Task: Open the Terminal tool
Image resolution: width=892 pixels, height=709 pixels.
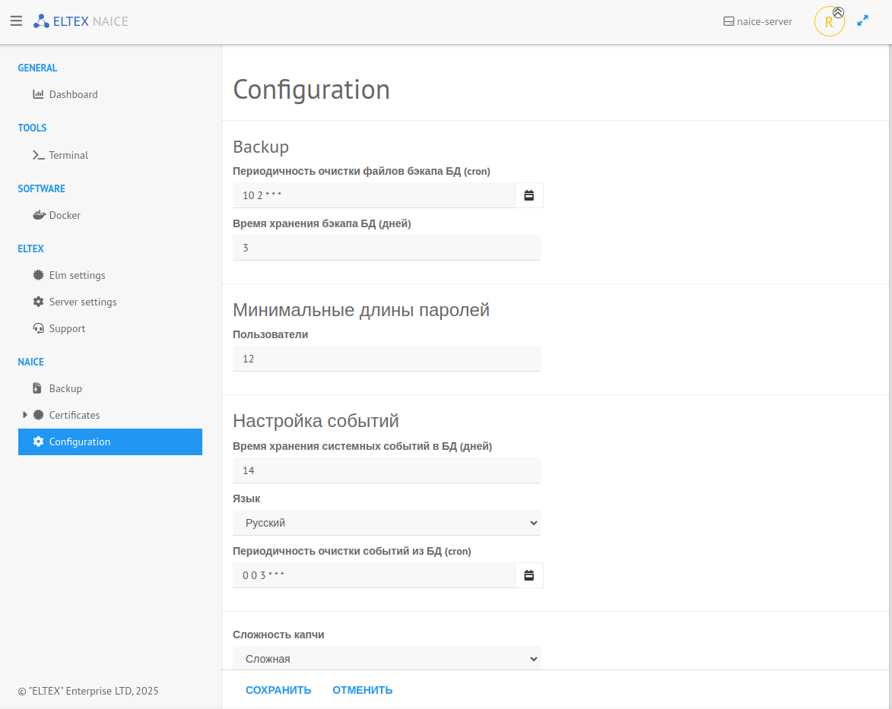Action: pos(68,155)
